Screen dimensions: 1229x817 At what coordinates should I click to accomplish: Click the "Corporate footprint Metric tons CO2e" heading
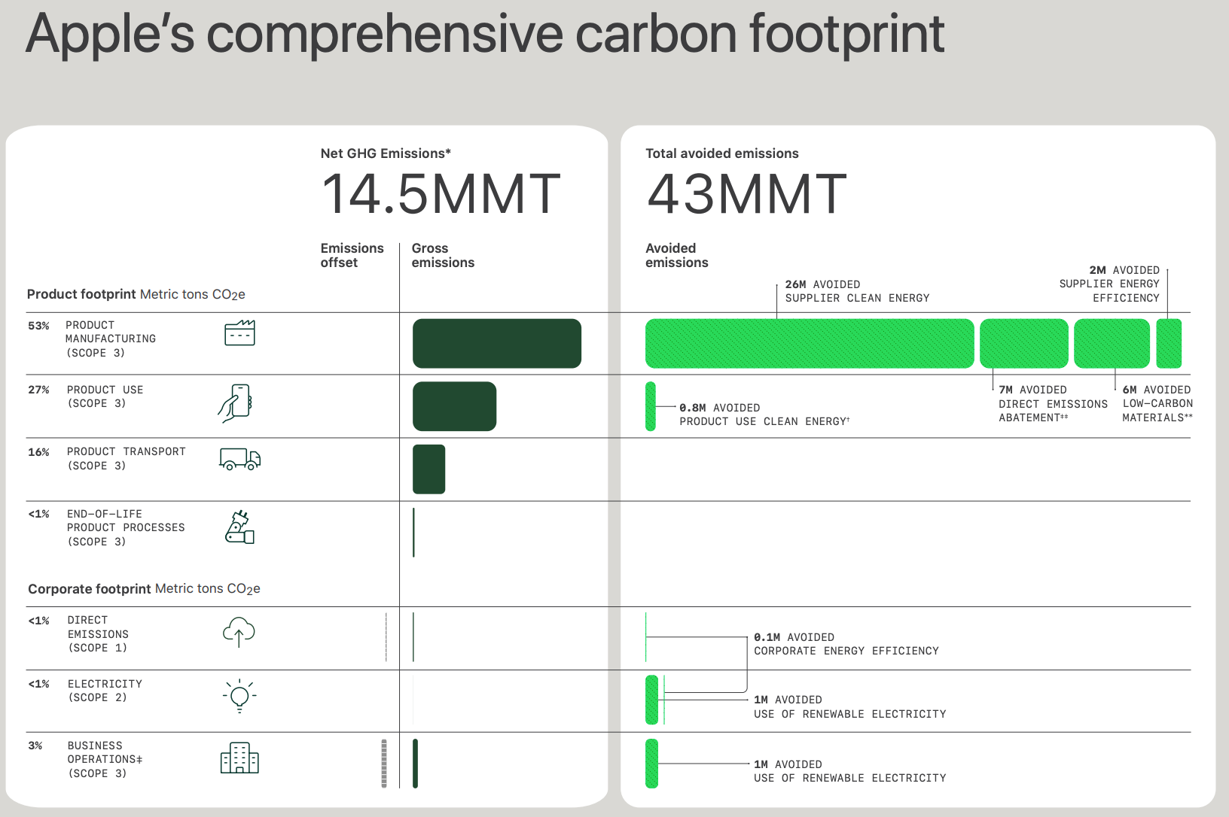(144, 589)
